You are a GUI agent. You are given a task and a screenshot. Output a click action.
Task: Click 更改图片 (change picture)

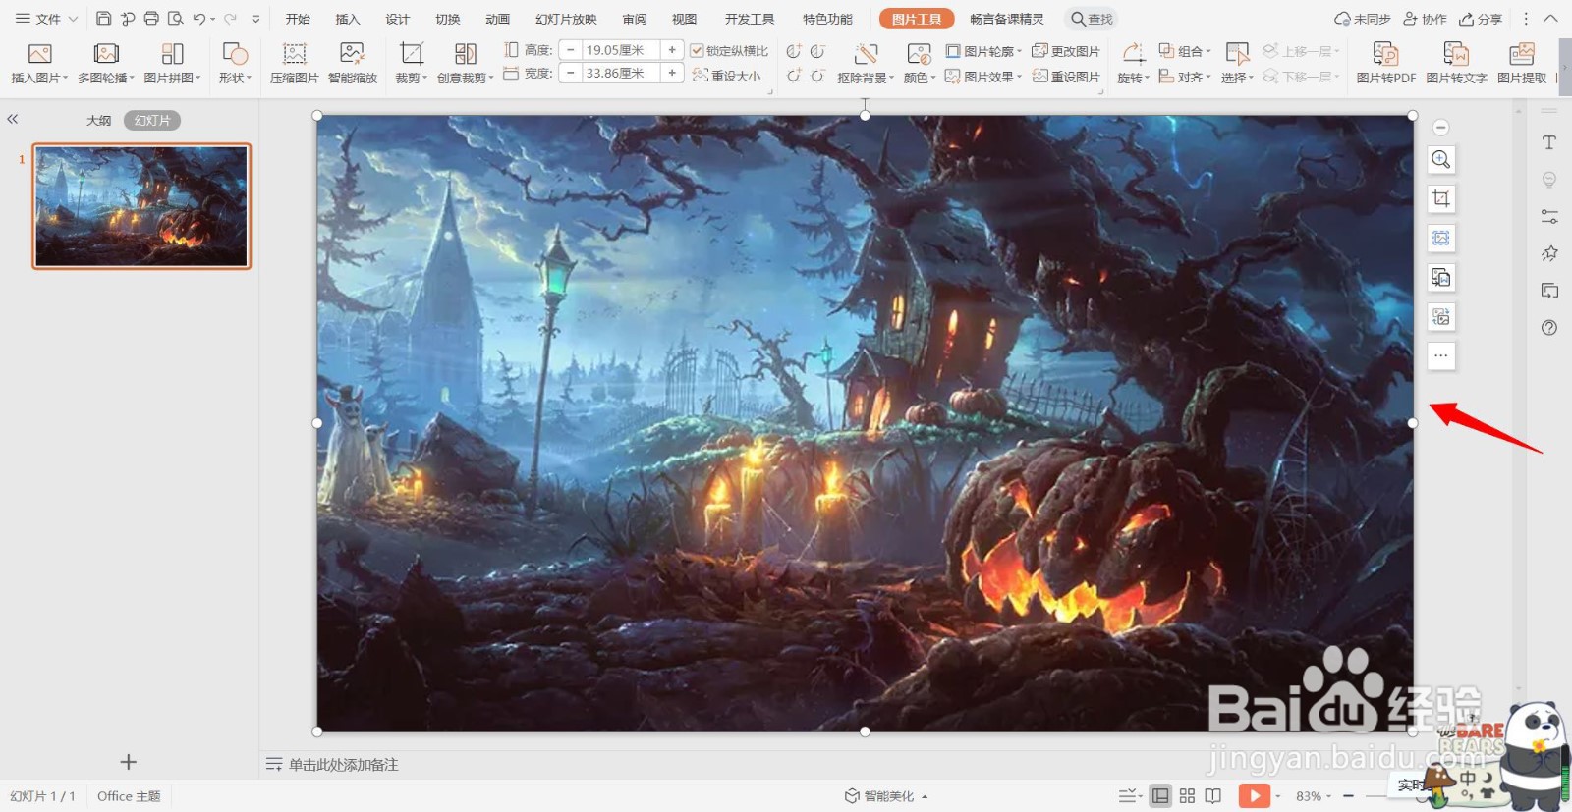pos(1066,51)
